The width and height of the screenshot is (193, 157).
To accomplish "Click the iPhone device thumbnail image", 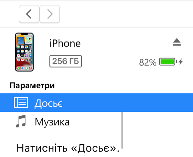I will tap(24, 52).
